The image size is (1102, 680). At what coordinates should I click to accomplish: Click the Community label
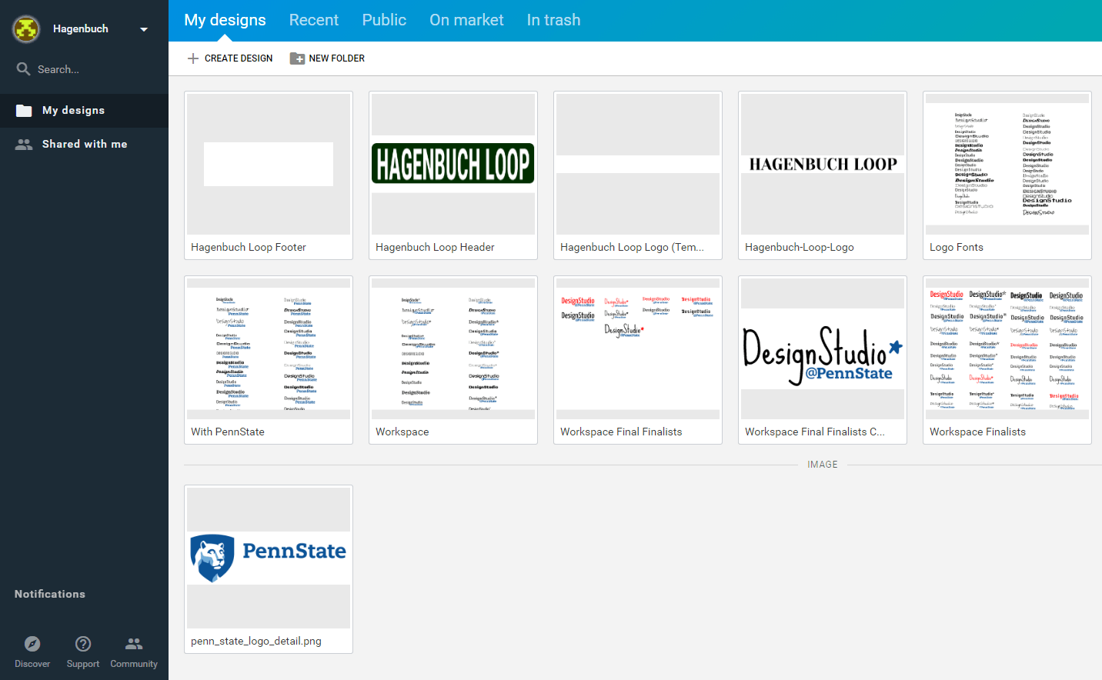[x=134, y=664]
